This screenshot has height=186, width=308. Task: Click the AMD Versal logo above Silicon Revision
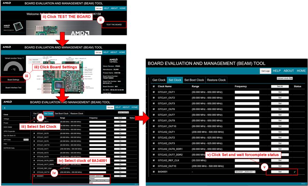click(x=113, y=61)
